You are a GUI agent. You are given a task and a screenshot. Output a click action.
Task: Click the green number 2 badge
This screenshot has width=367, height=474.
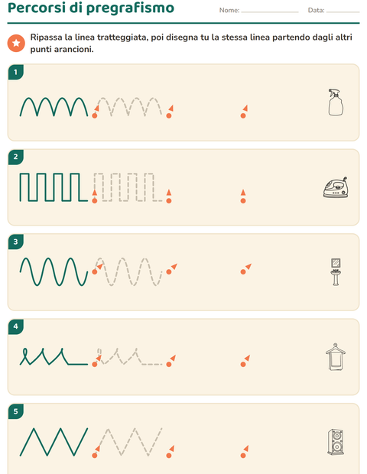[16, 157]
